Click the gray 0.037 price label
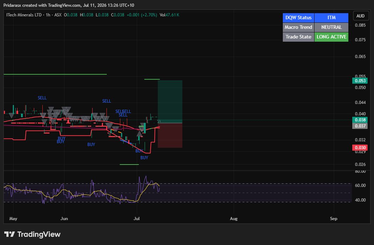Viewport: 374px width, 245px height. pos(360,126)
